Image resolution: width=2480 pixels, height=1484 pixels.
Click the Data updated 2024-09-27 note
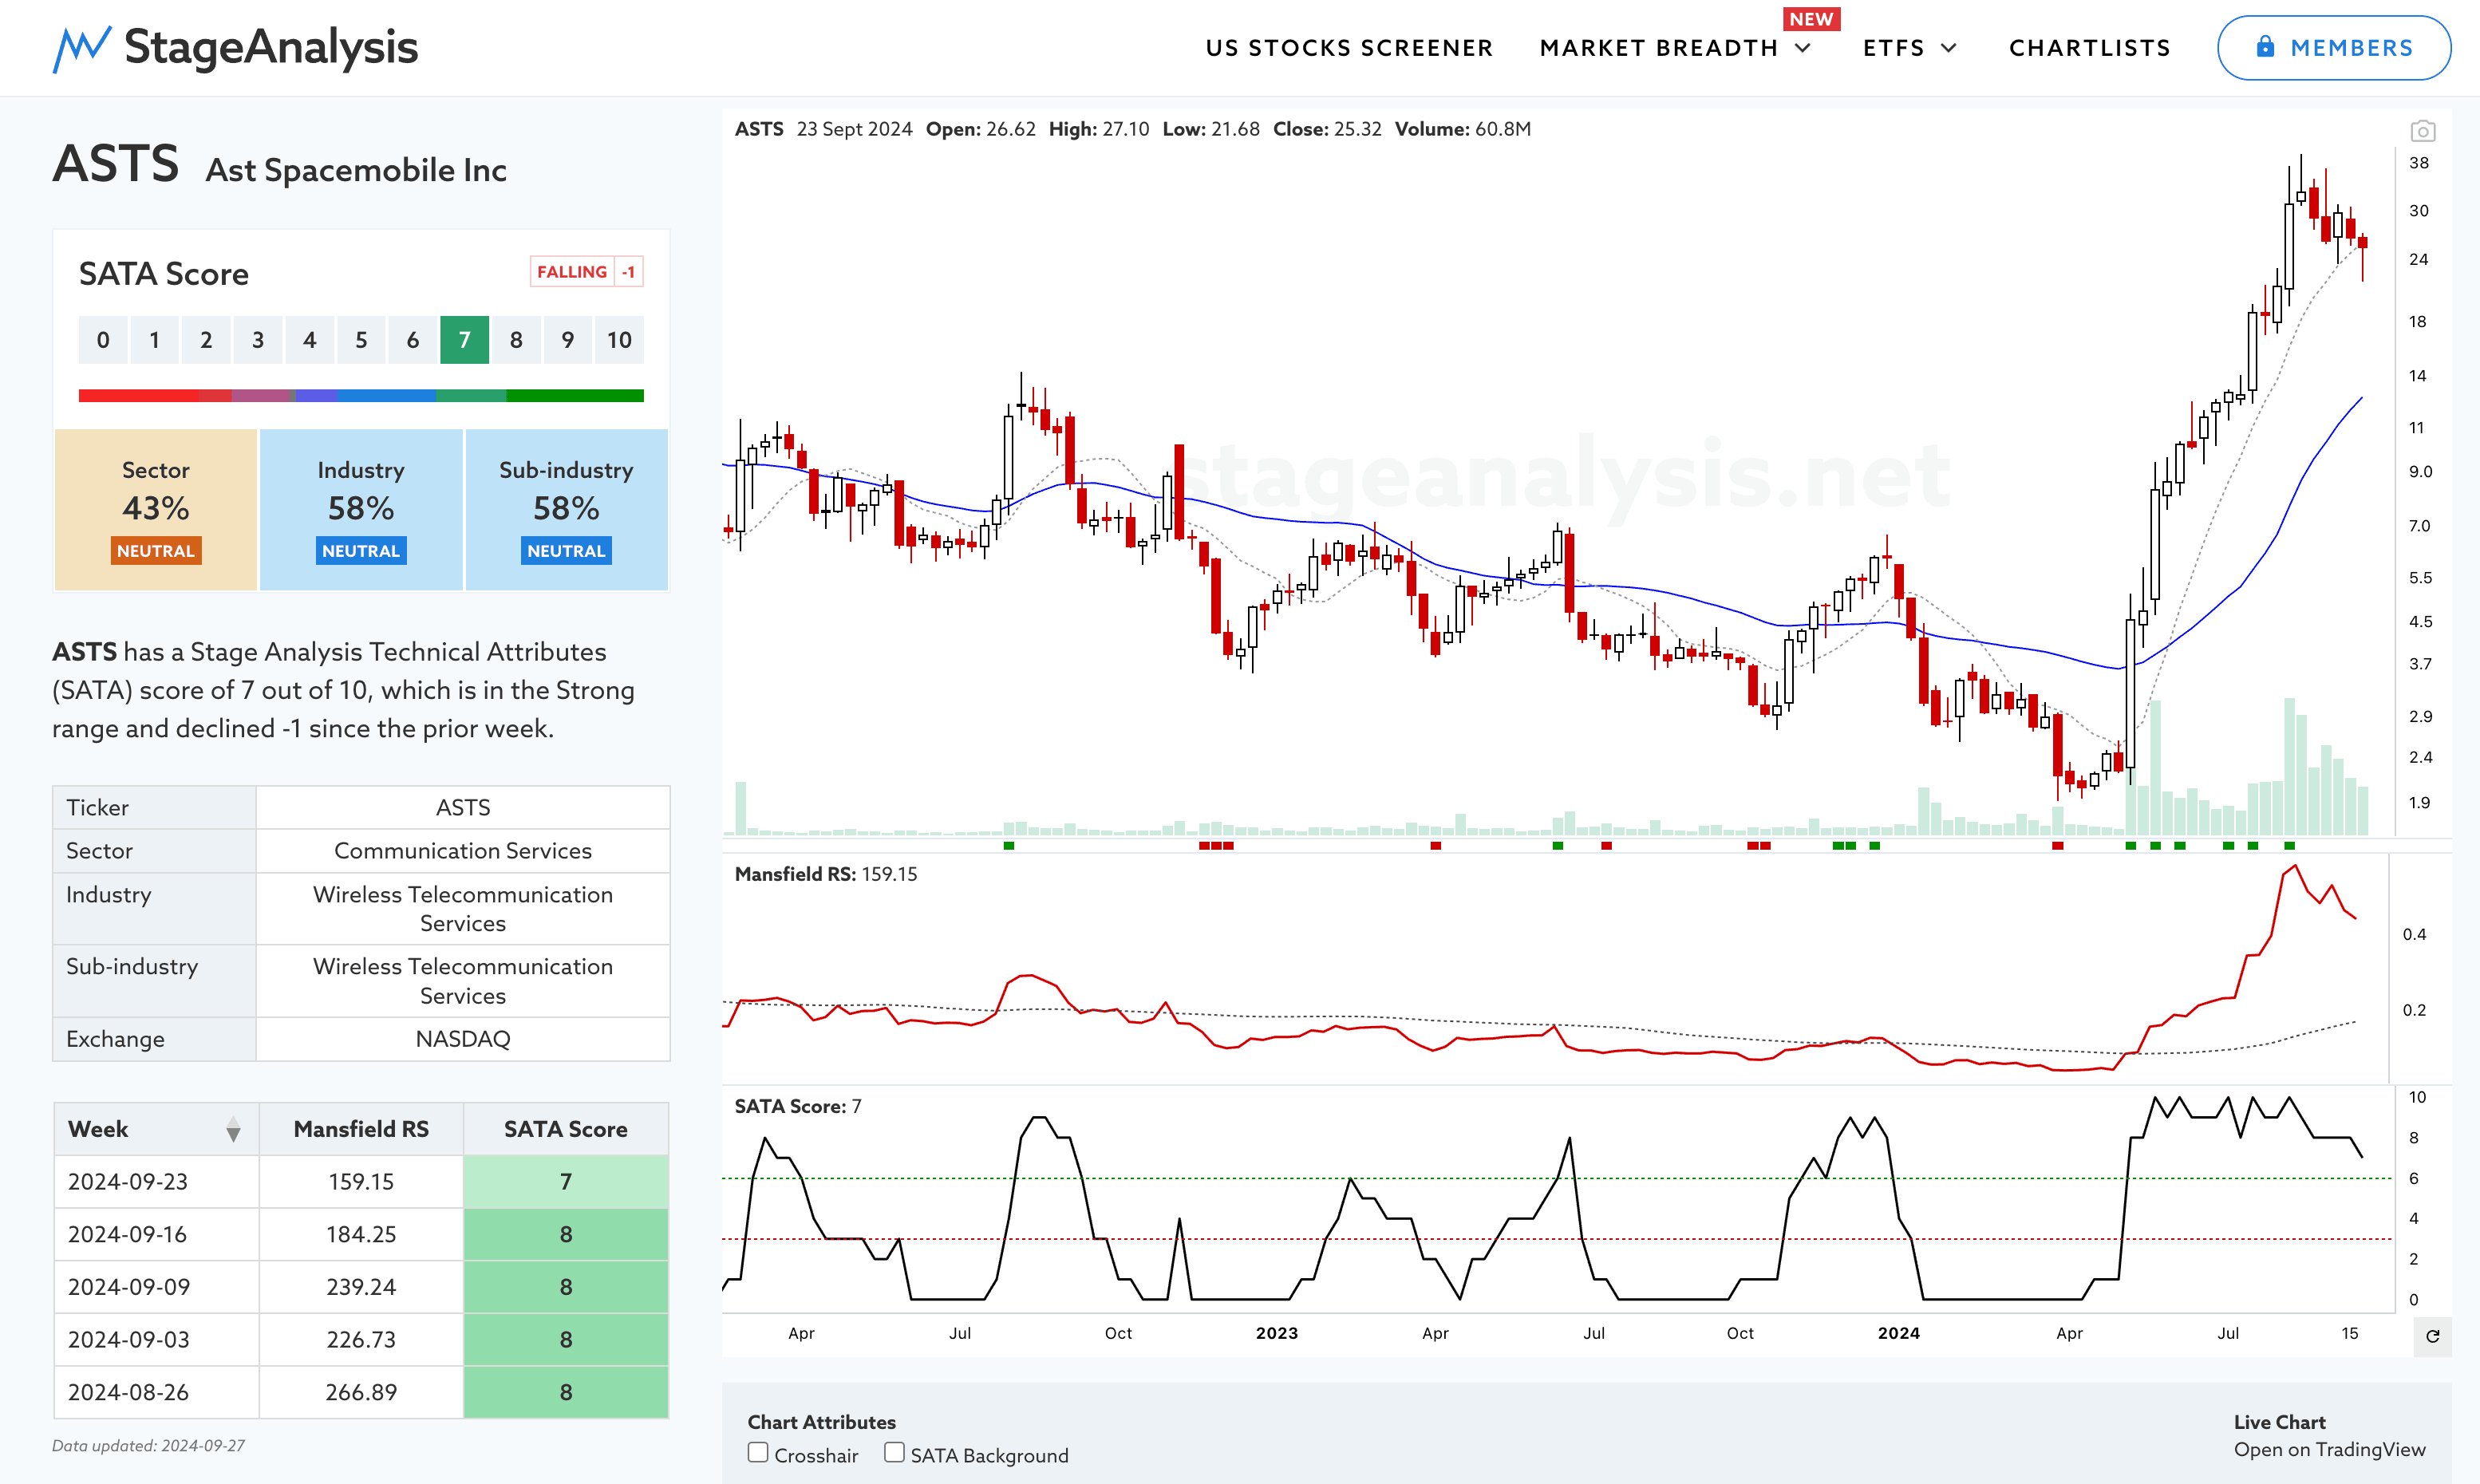pyautogui.click(x=149, y=1446)
